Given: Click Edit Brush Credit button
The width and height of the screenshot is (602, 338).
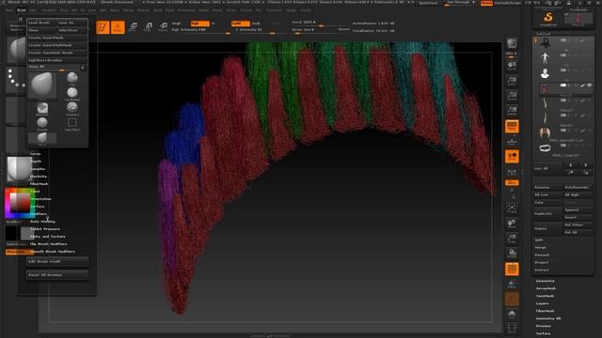Looking at the screenshot, I should click(x=57, y=261).
